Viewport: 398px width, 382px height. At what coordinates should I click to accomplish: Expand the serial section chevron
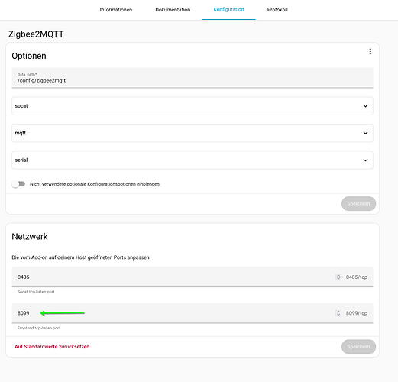tap(365, 160)
